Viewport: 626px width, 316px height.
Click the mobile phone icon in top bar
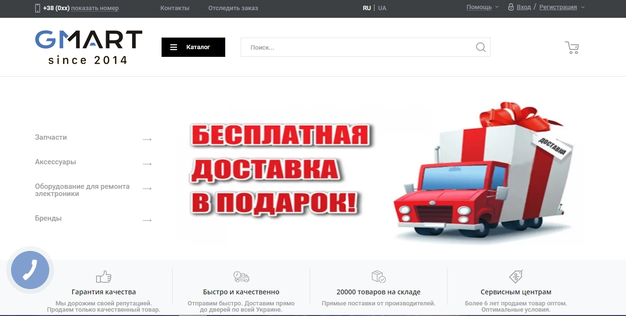tap(38, 8)
